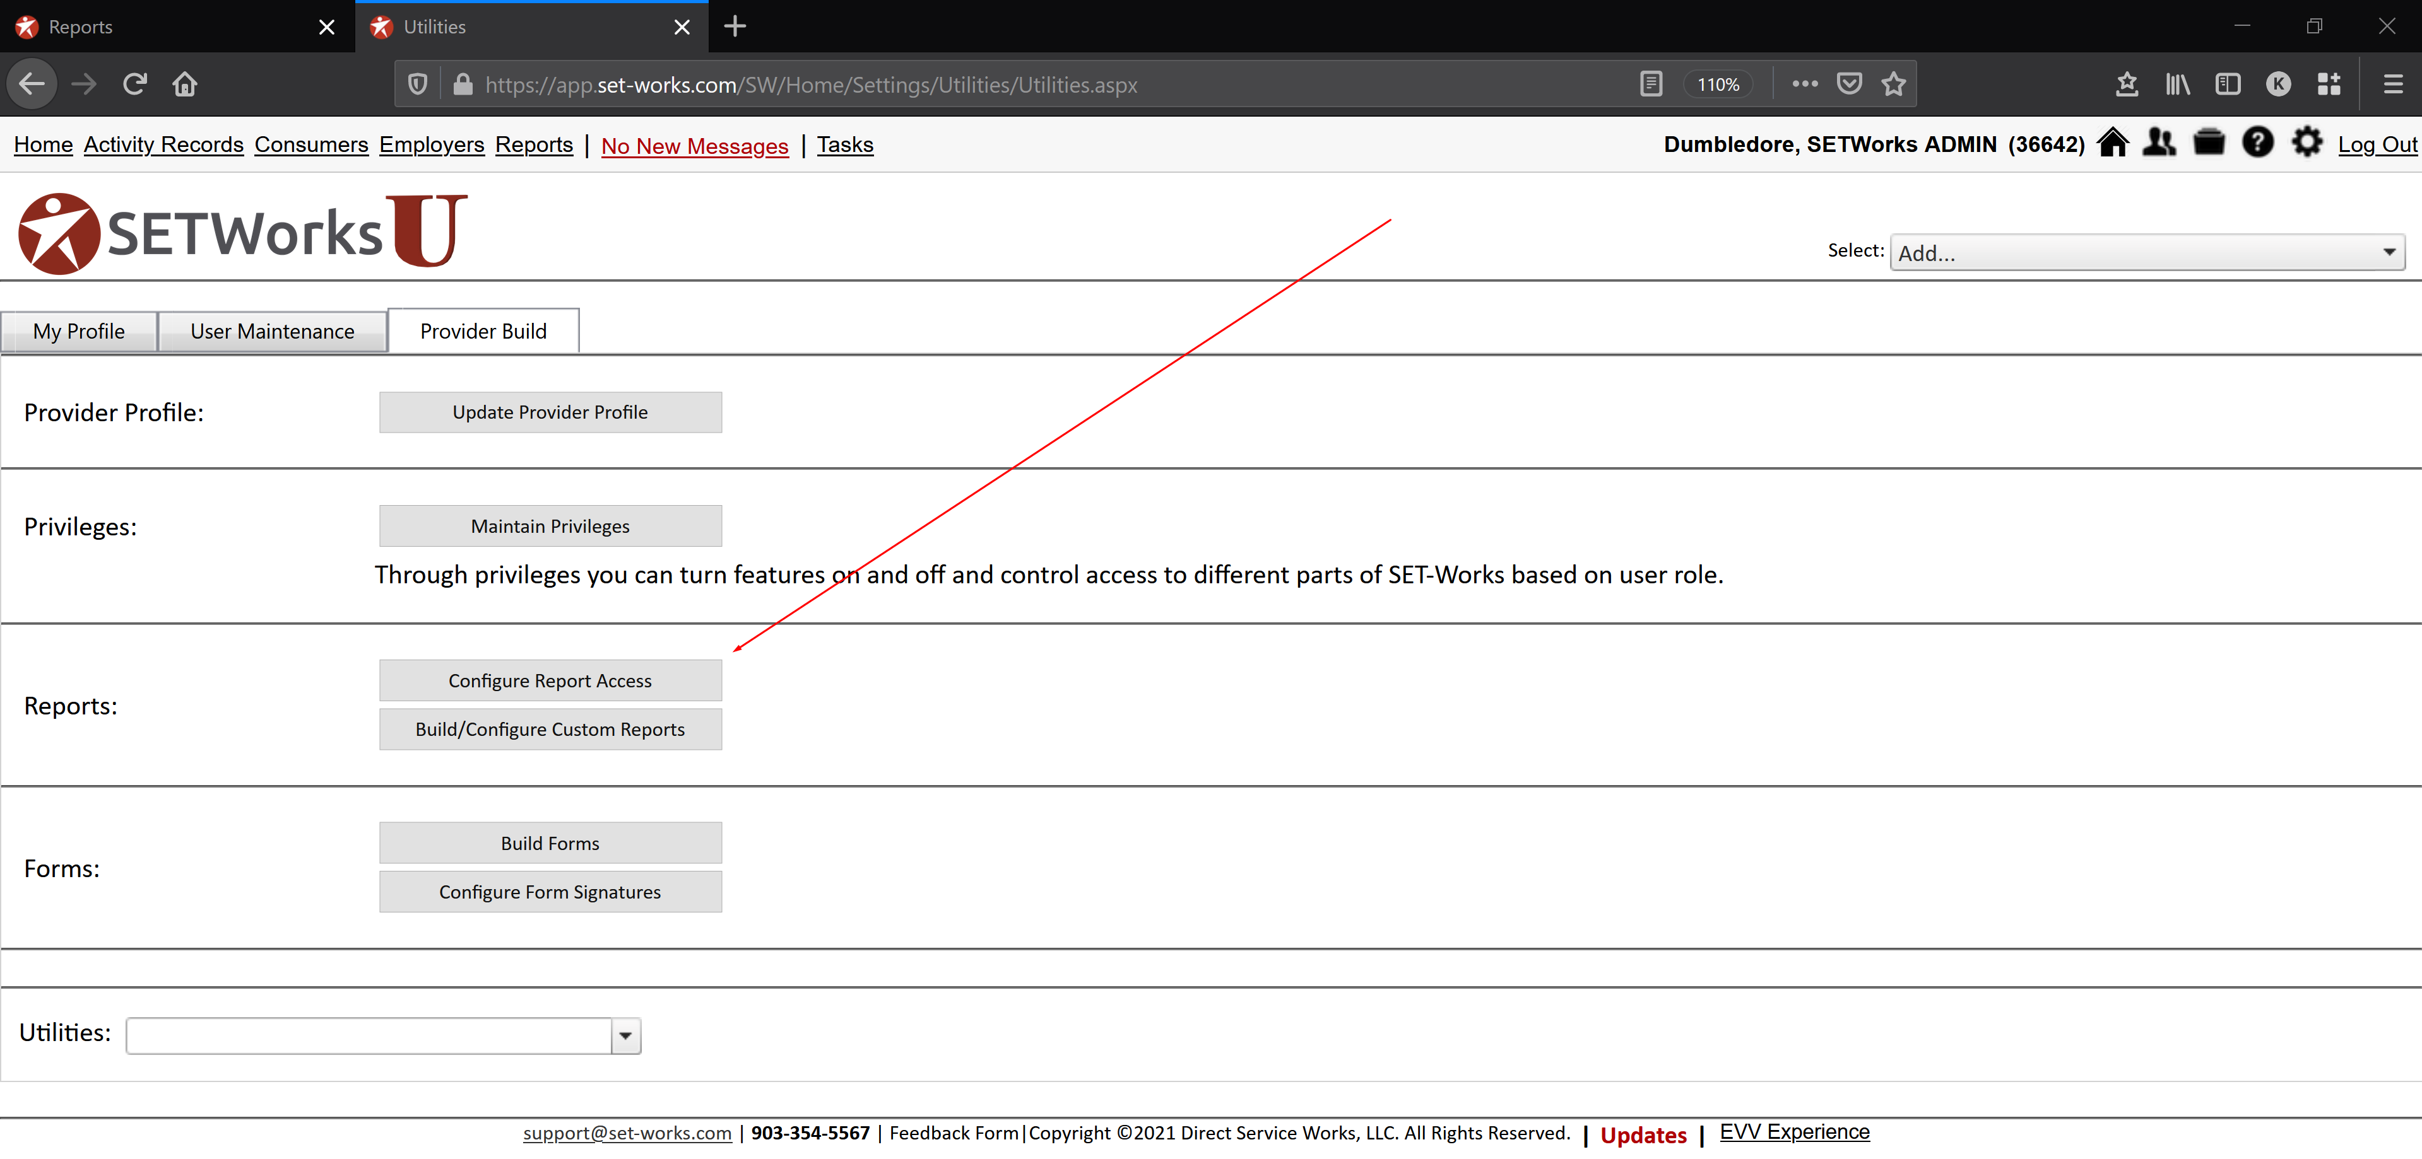Open browser hamburger menu
2422x1159 pixels.
click(x=2393, y=84)
